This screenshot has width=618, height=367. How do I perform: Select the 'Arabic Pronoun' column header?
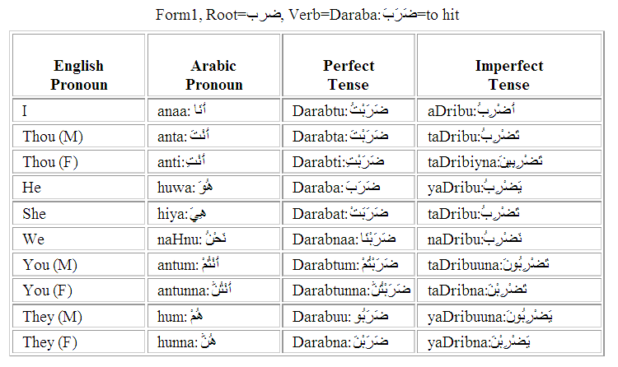[213, 65]
